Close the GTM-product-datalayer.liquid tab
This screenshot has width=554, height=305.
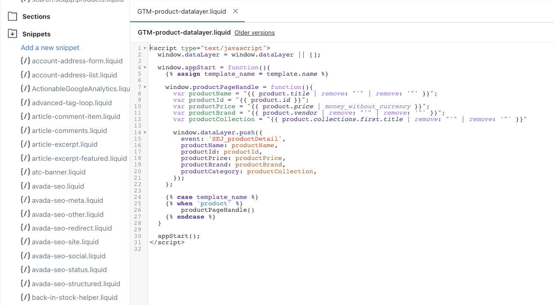pyautogui.click(x=235, y=12)
